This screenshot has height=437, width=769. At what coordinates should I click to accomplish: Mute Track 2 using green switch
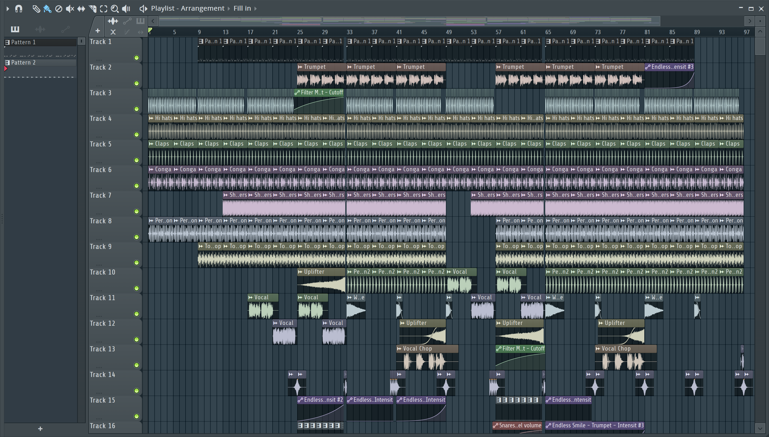[x=137, y=84]
